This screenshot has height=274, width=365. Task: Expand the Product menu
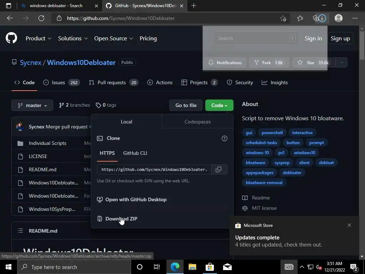pos(38,38)
